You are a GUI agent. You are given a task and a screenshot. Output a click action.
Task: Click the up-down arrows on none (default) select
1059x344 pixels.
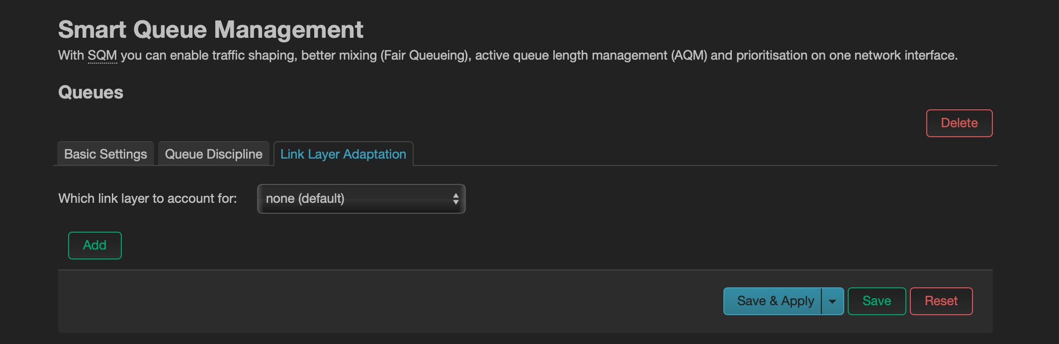pyautogui.click(x=455, y=199)
